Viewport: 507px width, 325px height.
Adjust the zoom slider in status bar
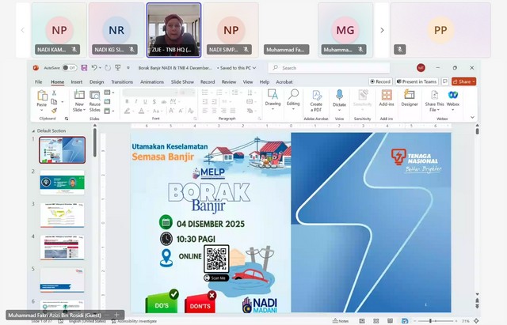[432, 321]
